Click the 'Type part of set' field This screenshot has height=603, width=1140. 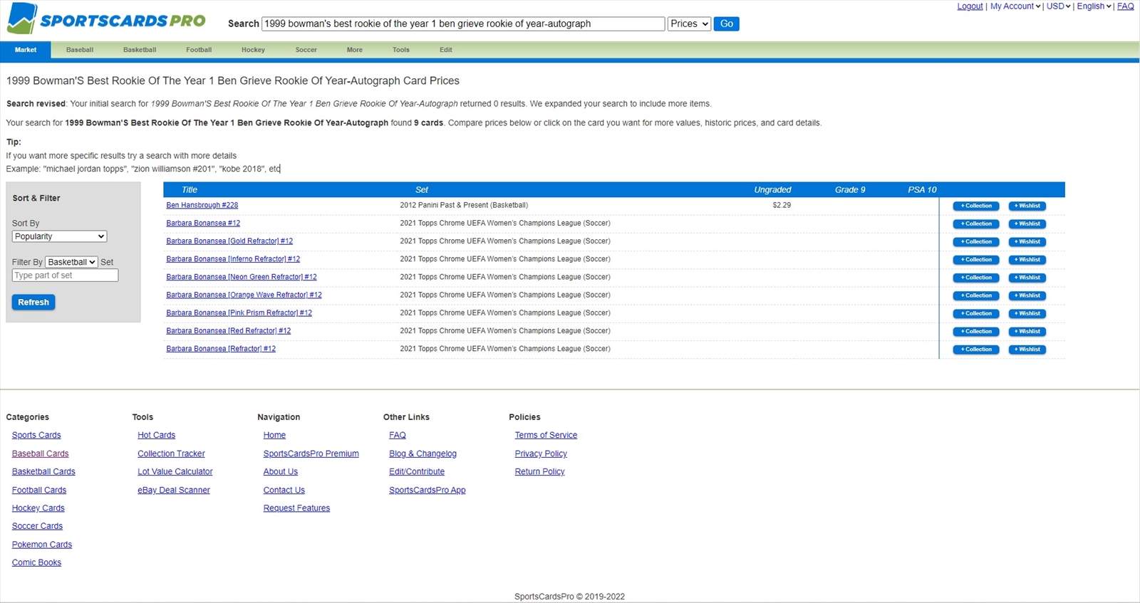coord(65,276)
